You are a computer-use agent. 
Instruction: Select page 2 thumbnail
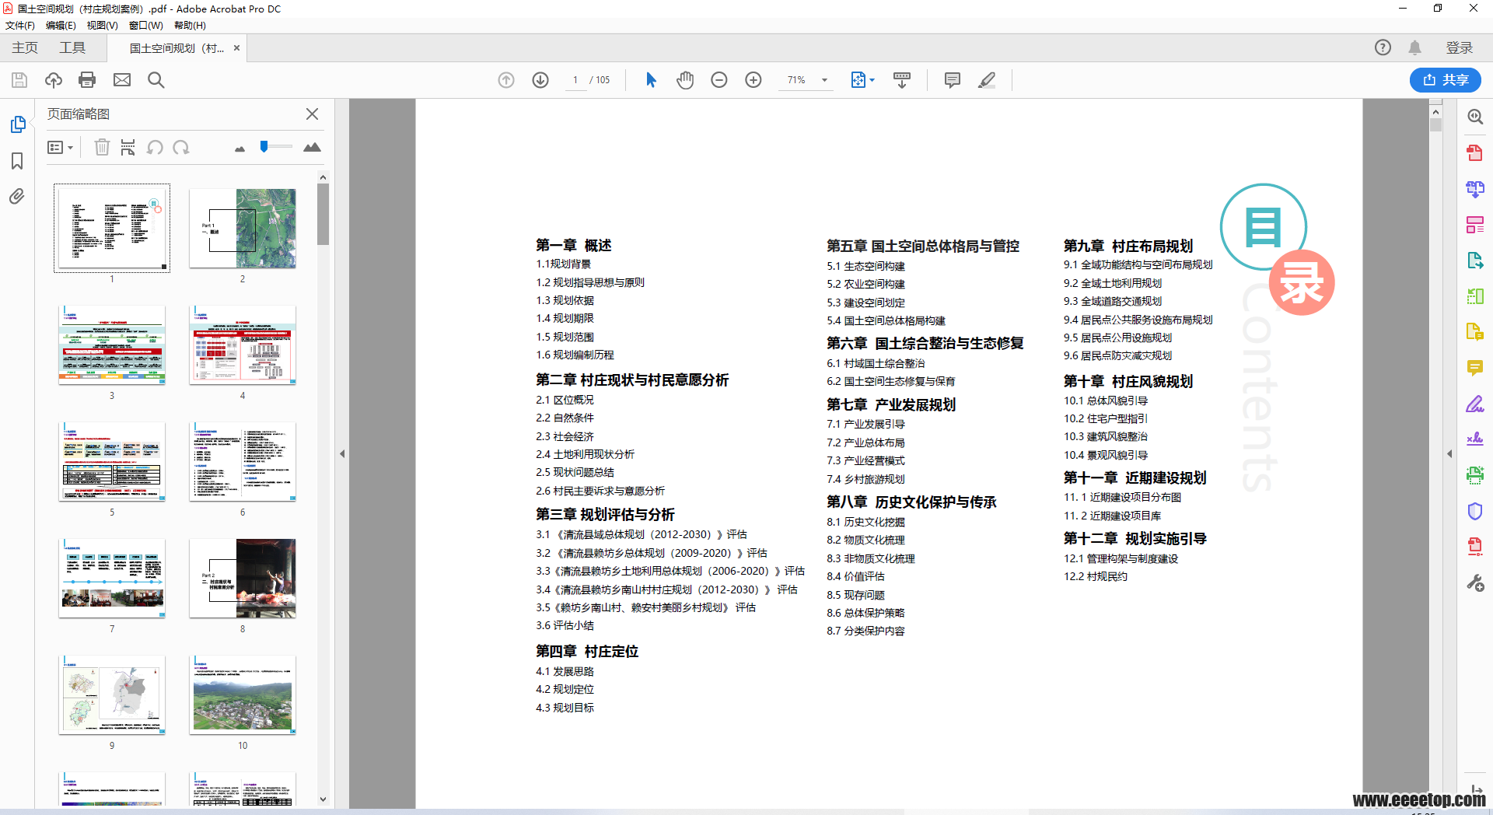tap(243, 229)
